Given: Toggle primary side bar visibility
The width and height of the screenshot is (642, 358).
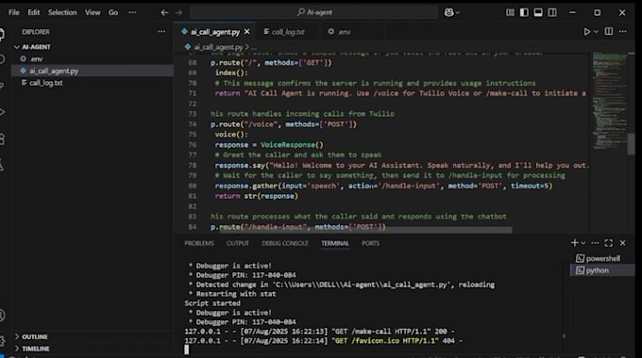Looking at the screenshot, I should pyautogui.click(x=524, y=12).
